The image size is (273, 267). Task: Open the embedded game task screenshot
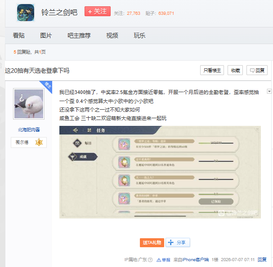point(160,172)
